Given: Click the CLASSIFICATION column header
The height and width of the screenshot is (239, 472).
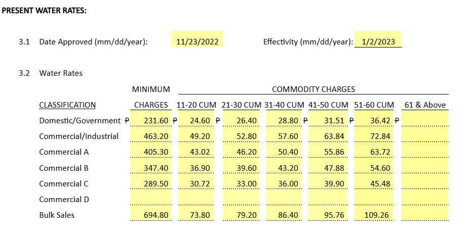Looking at the screenshot, I should coord(67,105).
